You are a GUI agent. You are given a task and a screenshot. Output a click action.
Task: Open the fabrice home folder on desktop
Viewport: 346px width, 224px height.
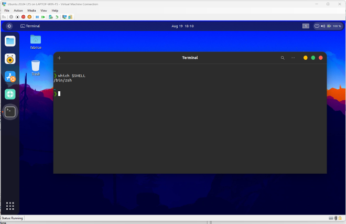click(x=36, y=40)
